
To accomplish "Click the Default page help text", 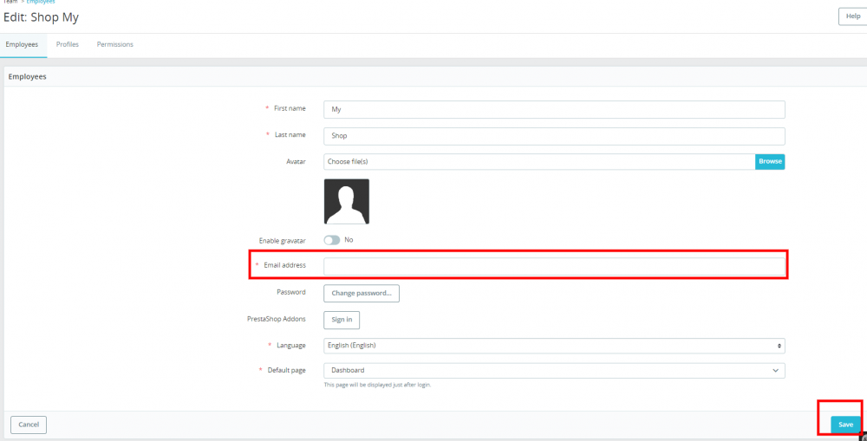I will click(377, 386).
